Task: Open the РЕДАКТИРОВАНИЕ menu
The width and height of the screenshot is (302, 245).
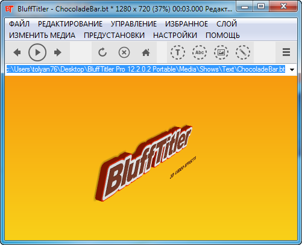Action: coord(70,24)
